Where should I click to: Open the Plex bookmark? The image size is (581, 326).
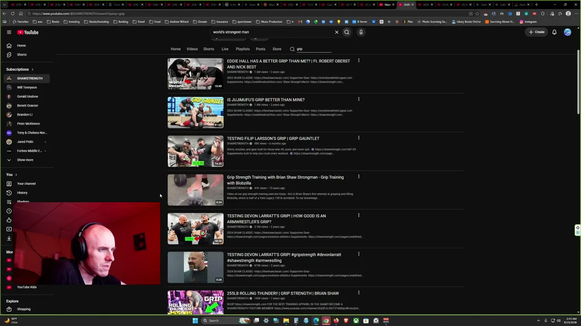coord(408,22)
